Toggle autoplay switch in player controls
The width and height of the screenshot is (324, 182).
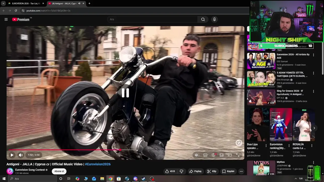coord(196,155)
